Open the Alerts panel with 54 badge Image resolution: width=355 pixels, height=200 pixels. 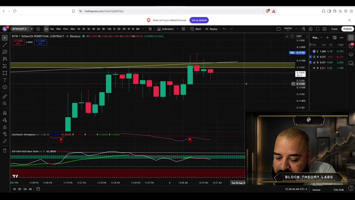coord(351,46)
